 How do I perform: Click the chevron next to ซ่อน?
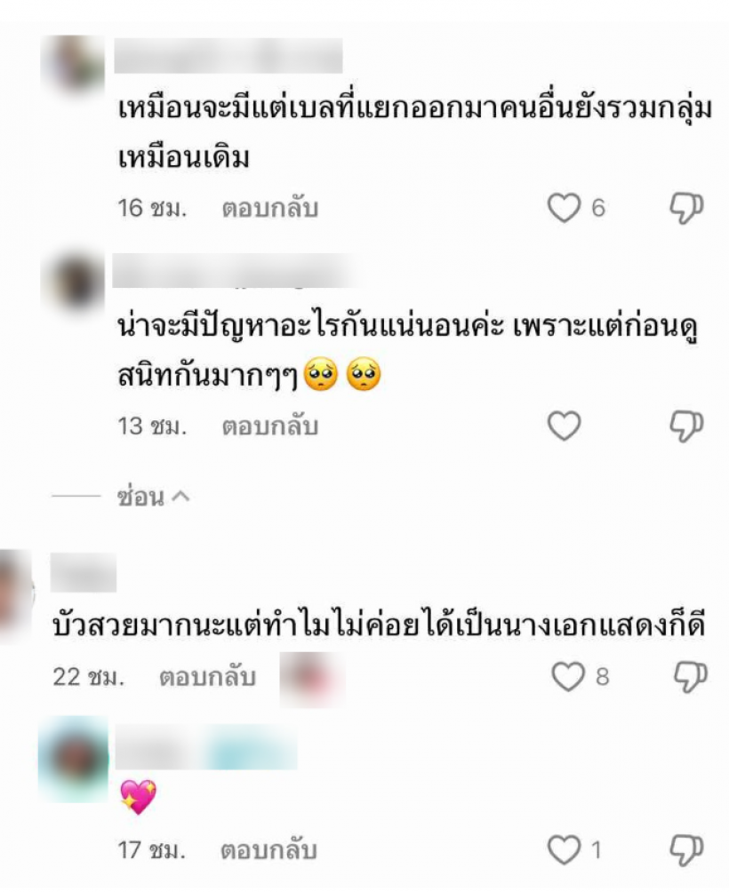tap(180, 497)
